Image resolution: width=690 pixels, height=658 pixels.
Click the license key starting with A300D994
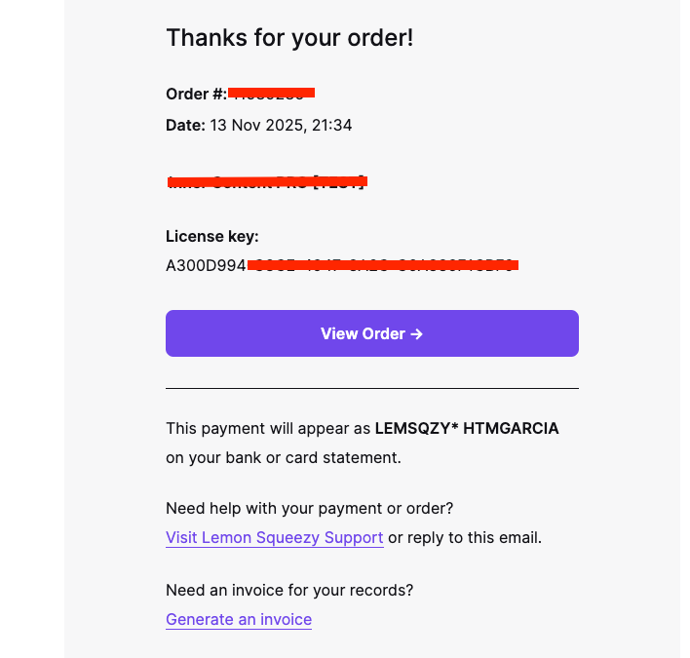click(x=206, y=264)
